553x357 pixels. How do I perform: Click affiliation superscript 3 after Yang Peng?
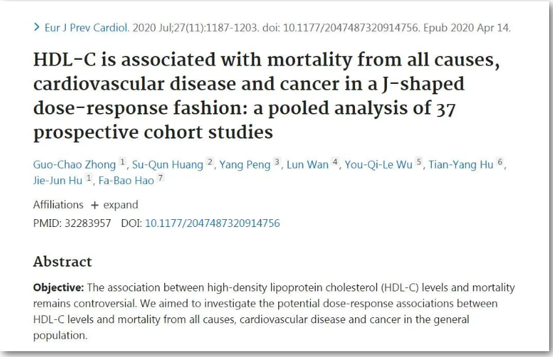click(277, 162)
